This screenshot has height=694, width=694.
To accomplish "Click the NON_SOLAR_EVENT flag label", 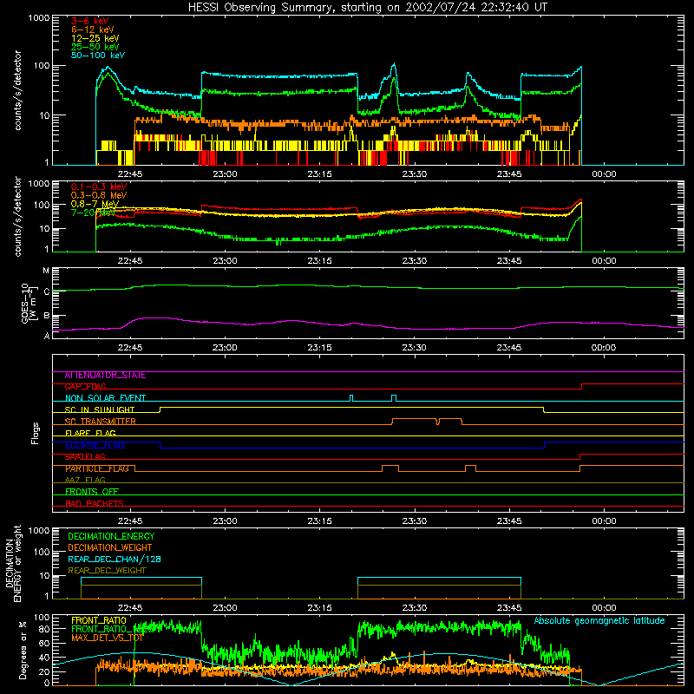I will point(105,398).
